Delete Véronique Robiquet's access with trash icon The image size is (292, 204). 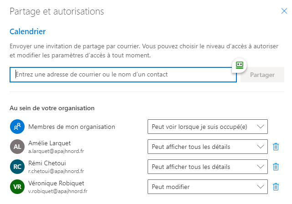(276, 187)
